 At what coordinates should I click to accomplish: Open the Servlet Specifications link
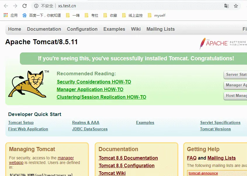click(220, 122)
